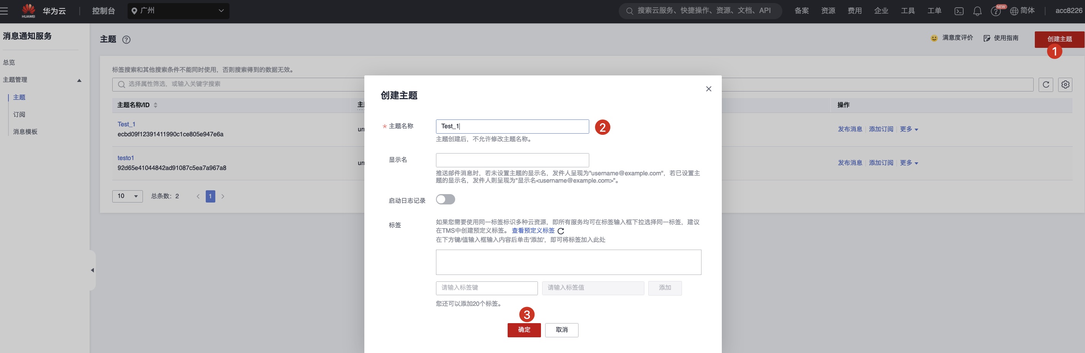The image size is (1085, 353).
Task: Click the hamburger menu icon at top left
Action: click(4, 10)
